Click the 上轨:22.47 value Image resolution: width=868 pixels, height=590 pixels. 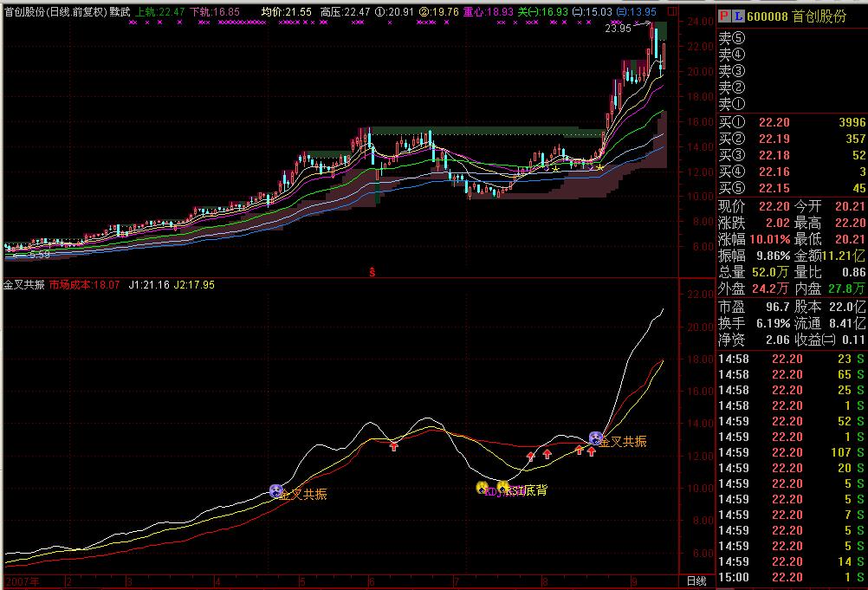[x=160, y=11]
